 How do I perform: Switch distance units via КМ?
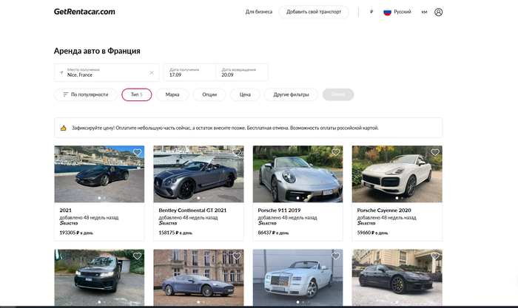tap(424, 12)
